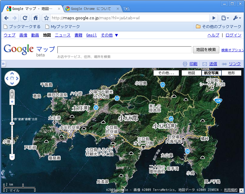This screenshot has height=194, width=245.
Task: Drop the Street View pegman icon
Action: click(x=12, y=94)
